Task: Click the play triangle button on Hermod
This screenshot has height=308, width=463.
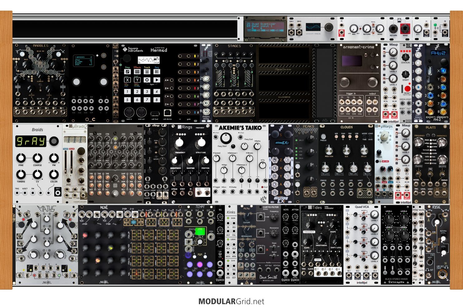Action: tap(157, 80)
